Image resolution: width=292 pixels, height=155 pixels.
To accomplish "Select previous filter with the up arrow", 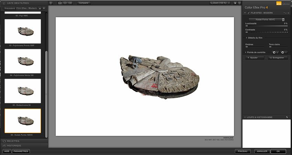I will (40, 8).
